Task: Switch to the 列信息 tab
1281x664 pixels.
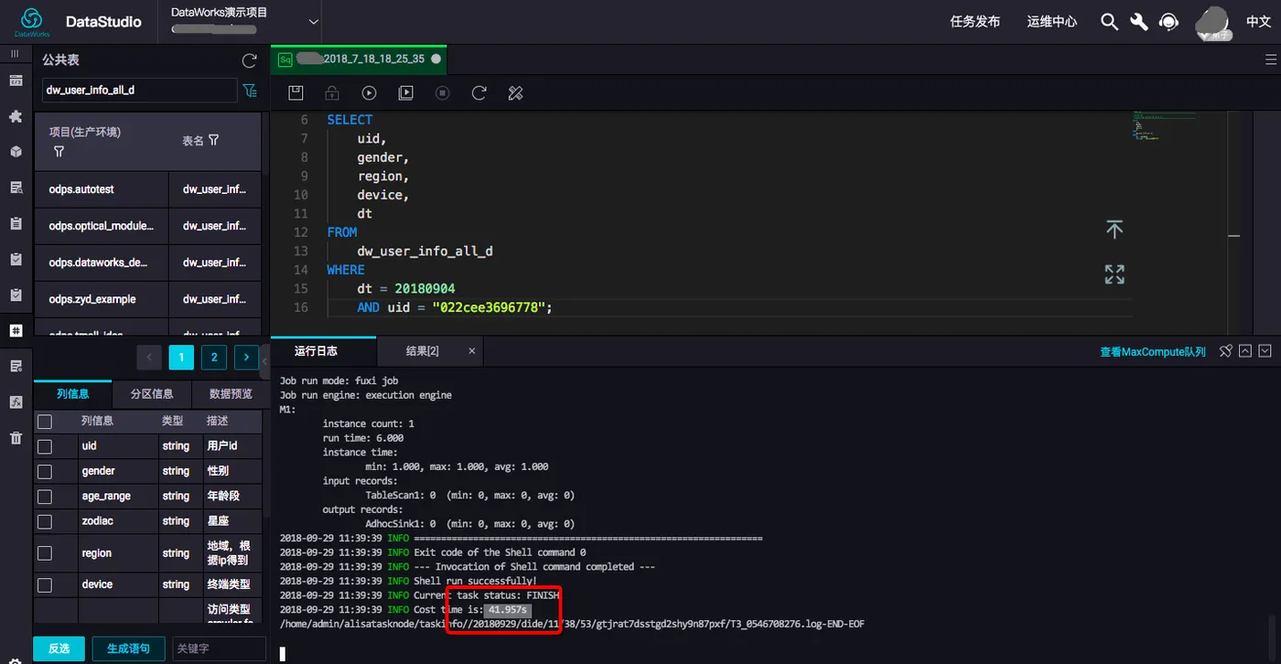Action: tap(72, 394)
